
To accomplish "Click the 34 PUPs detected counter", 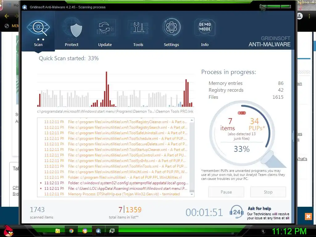I will (x=256, y=124).
